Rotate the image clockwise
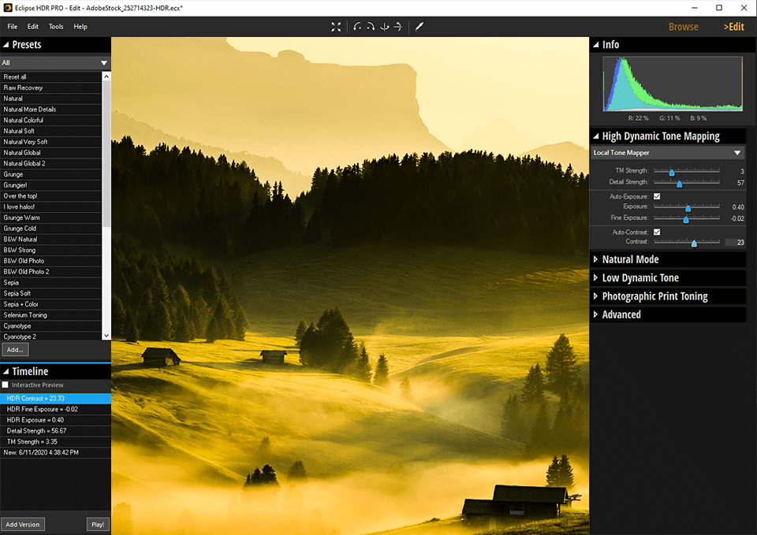This screenshot has height=535, width=757. pyautogui.click(x=371, y=27)
